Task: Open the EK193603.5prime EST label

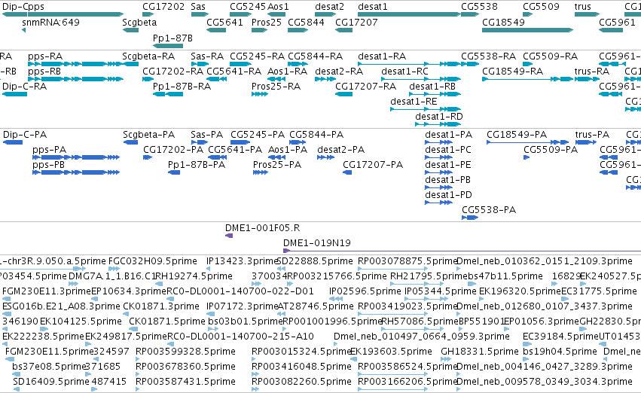Action: pyautogui.click(x=391, y=352)
